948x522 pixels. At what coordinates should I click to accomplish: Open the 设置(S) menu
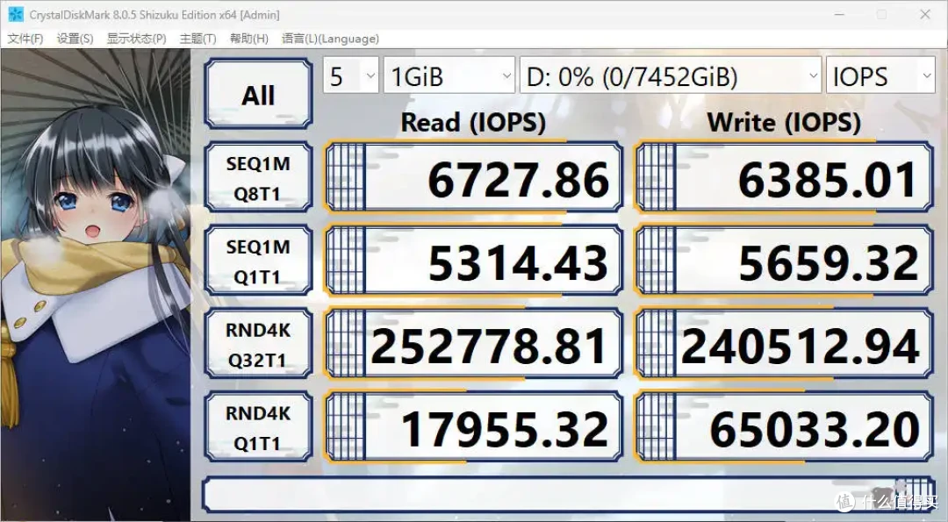pyautogui.click(x=75, y=39)
